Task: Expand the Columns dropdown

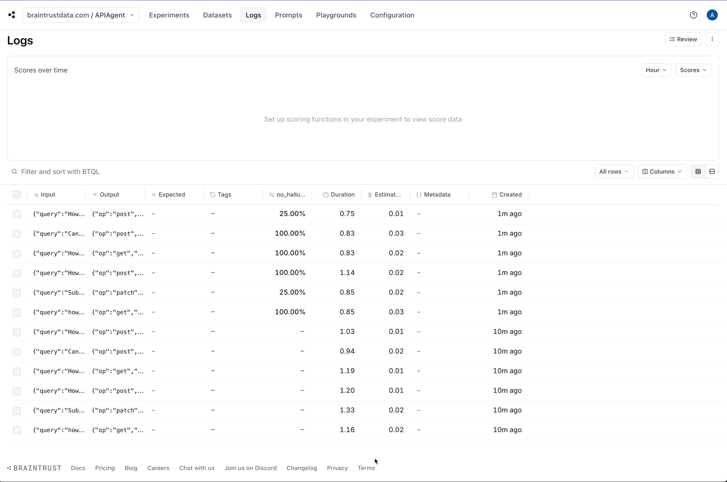Action: coord(662,172)
